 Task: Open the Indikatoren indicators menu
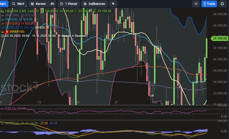(x=95, y=4)
